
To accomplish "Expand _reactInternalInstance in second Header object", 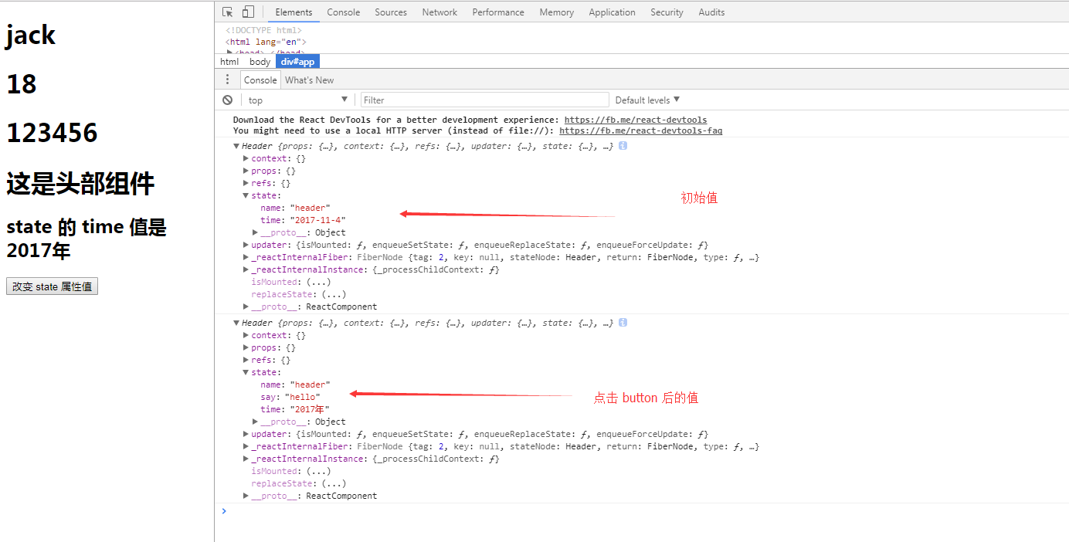I will pos(246,459).
